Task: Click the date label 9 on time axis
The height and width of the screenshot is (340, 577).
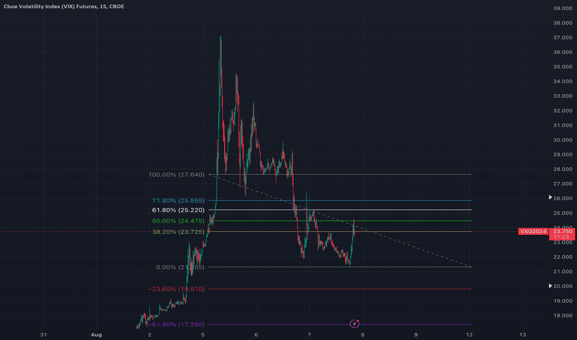Action: pos(416,334)
